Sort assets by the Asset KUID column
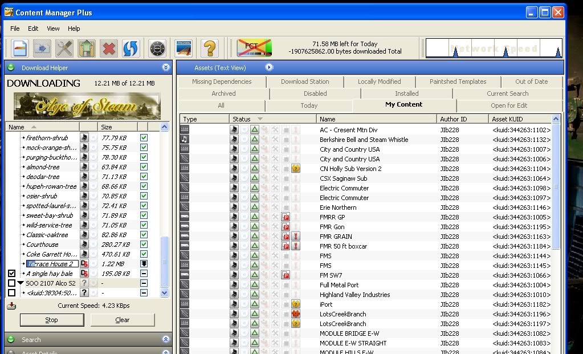Image resolution: width=583 pixels, height=354 pixels. [520, 119]
